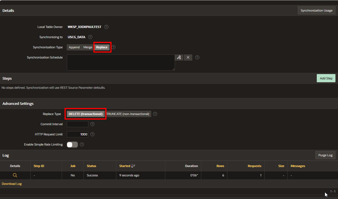
Task: Select Append synchronization type
Action: 74,47
